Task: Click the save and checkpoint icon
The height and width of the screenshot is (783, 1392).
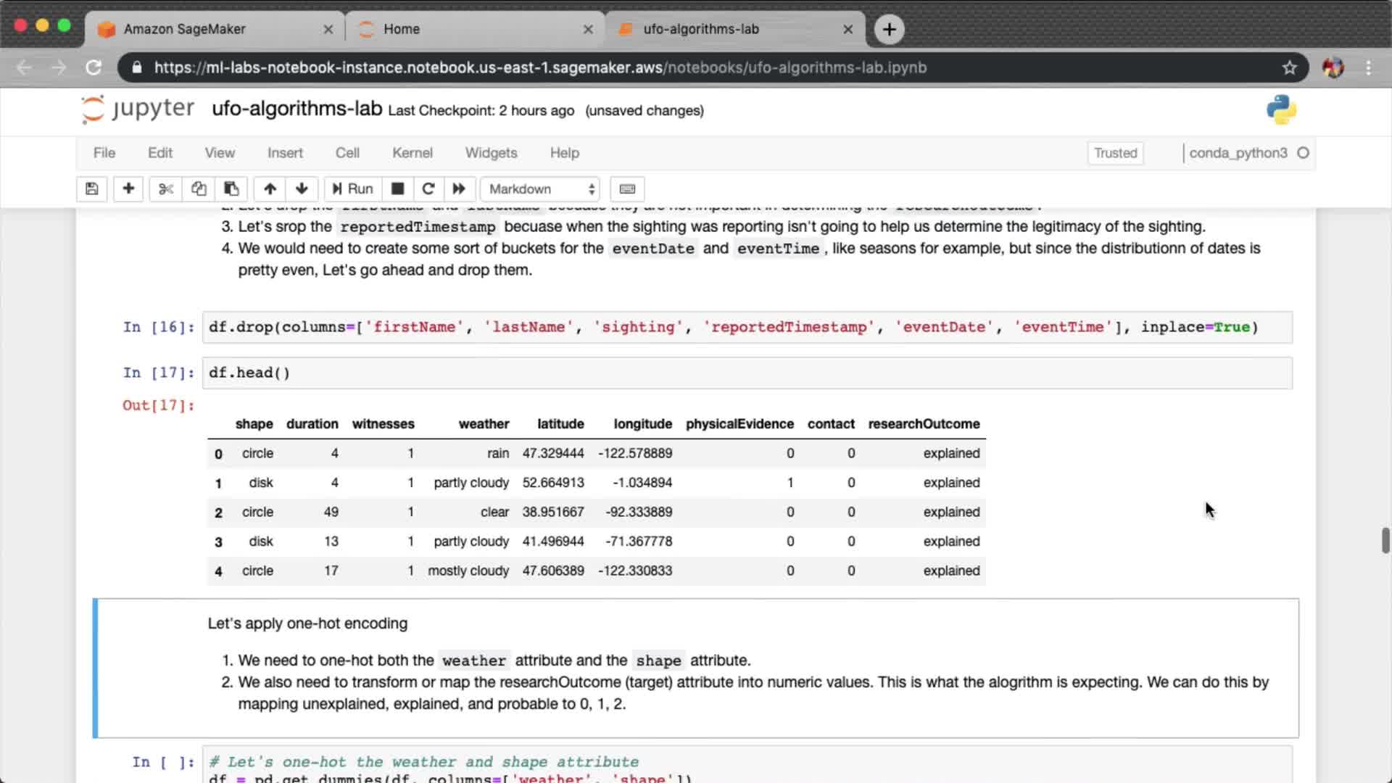Action: (92, 188)
